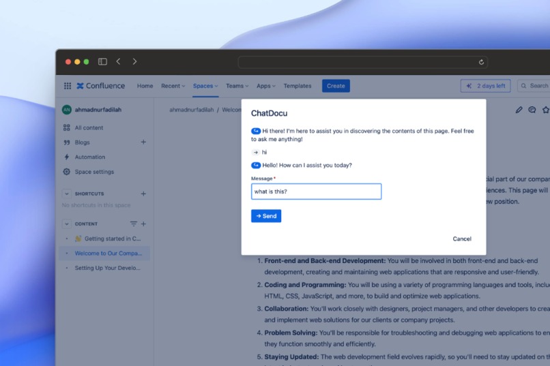Go forward with browser forward arrow
This screenshot has height=366, width=550.
point(134,61)
